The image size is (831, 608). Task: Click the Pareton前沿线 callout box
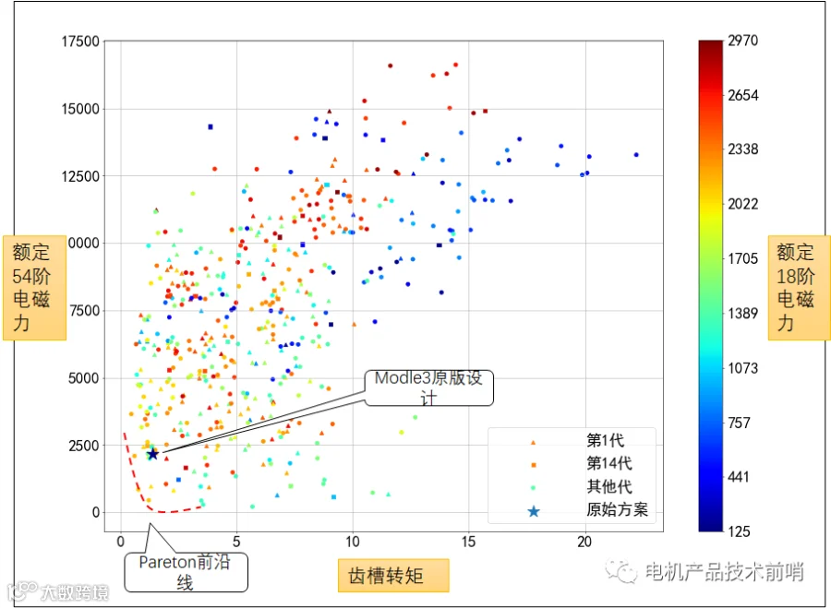[186, 572]
